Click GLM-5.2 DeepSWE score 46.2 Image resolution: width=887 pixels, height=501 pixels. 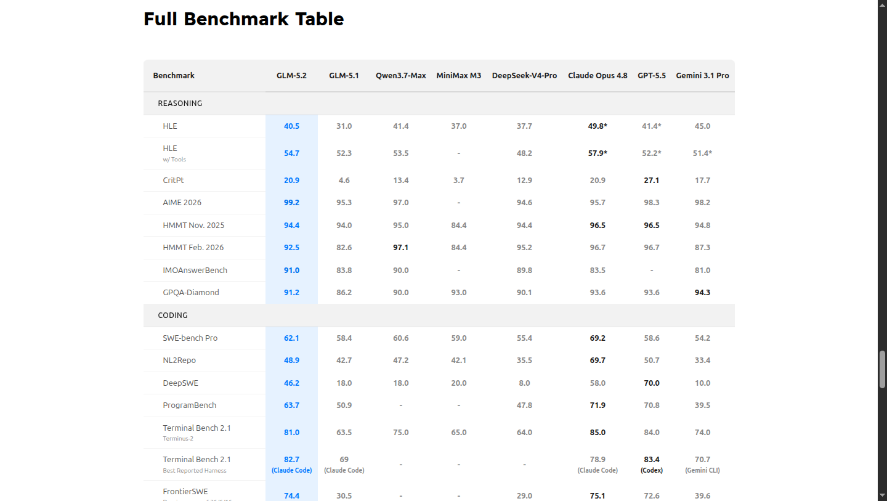291,383
